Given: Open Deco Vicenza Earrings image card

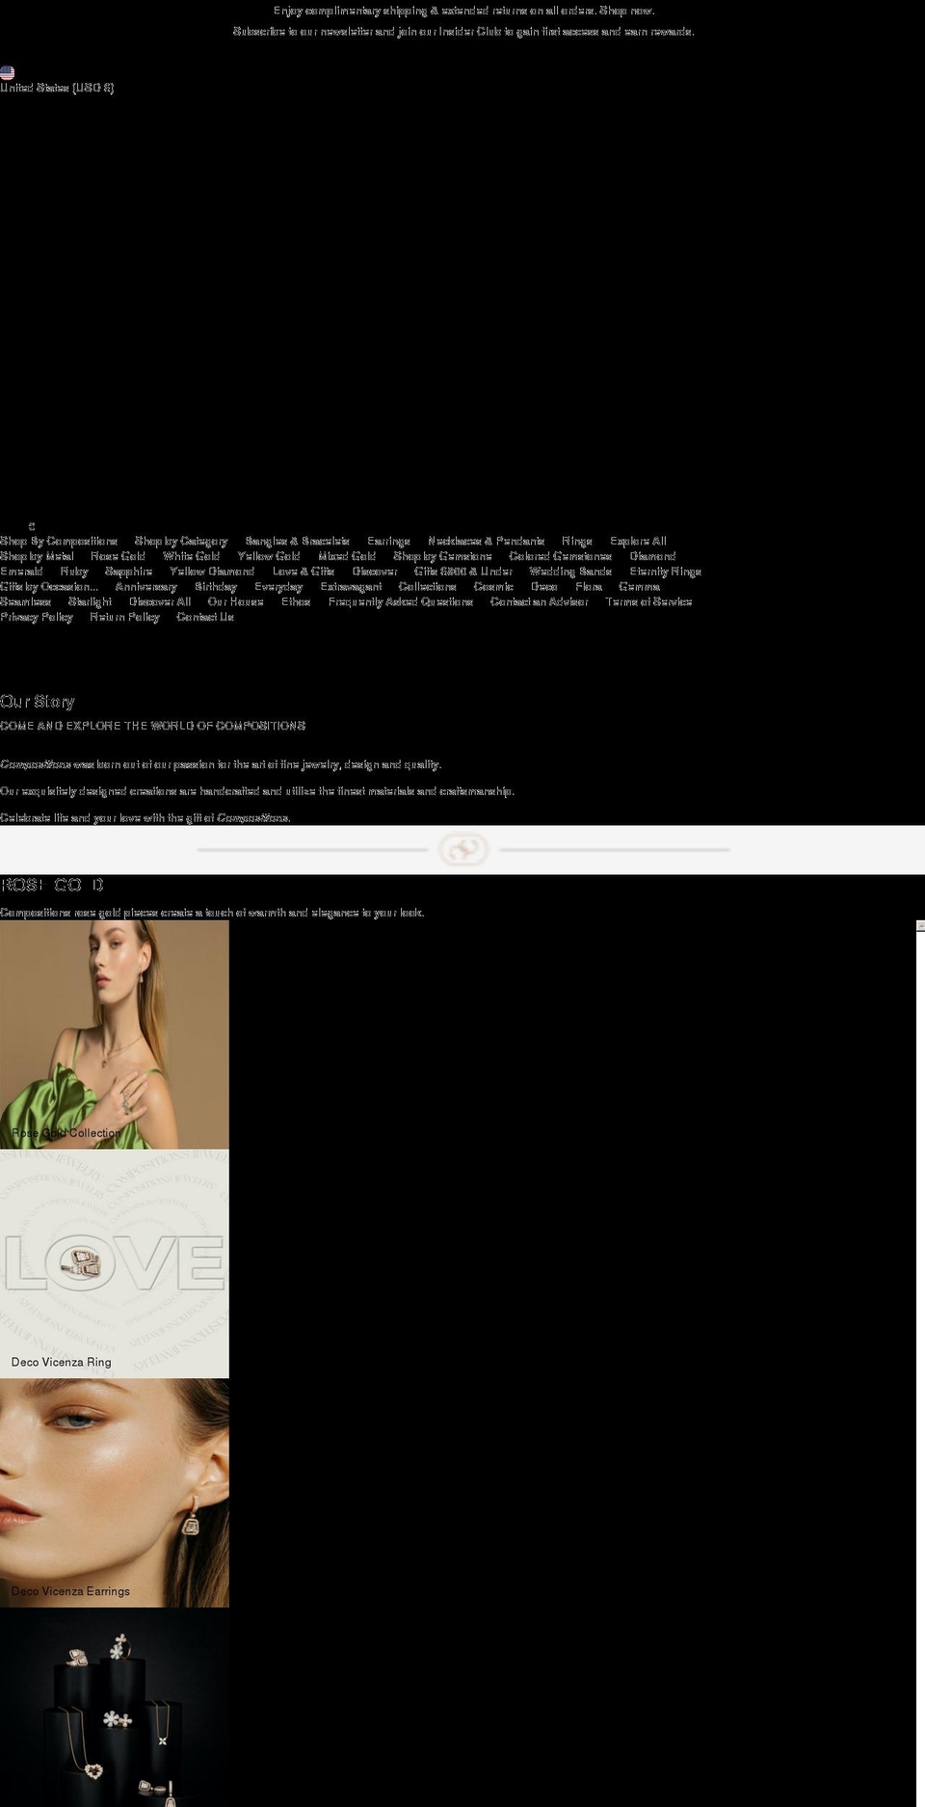Looking at the screenshot, I should [115, 1493].
